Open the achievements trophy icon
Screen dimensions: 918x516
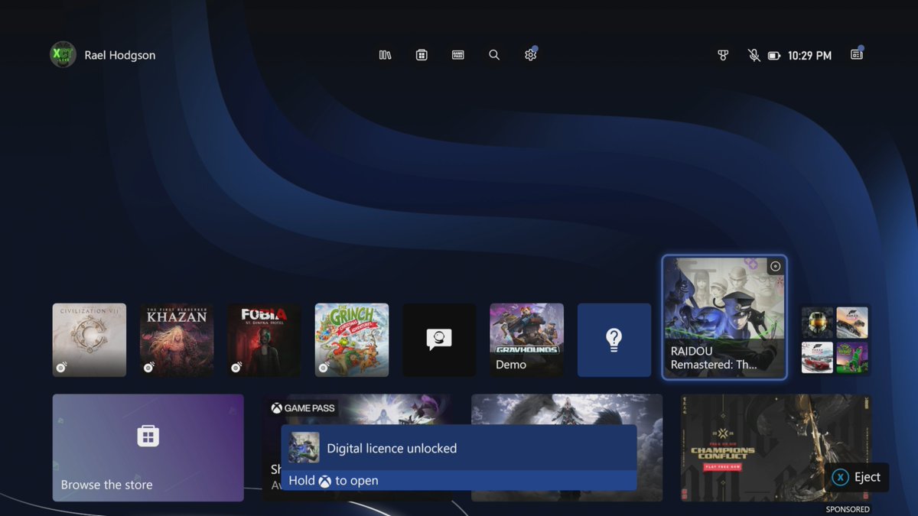pyautogui.click(x=723, y=55)
